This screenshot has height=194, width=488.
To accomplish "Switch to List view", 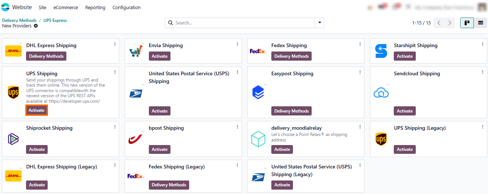I will (480, 23).
